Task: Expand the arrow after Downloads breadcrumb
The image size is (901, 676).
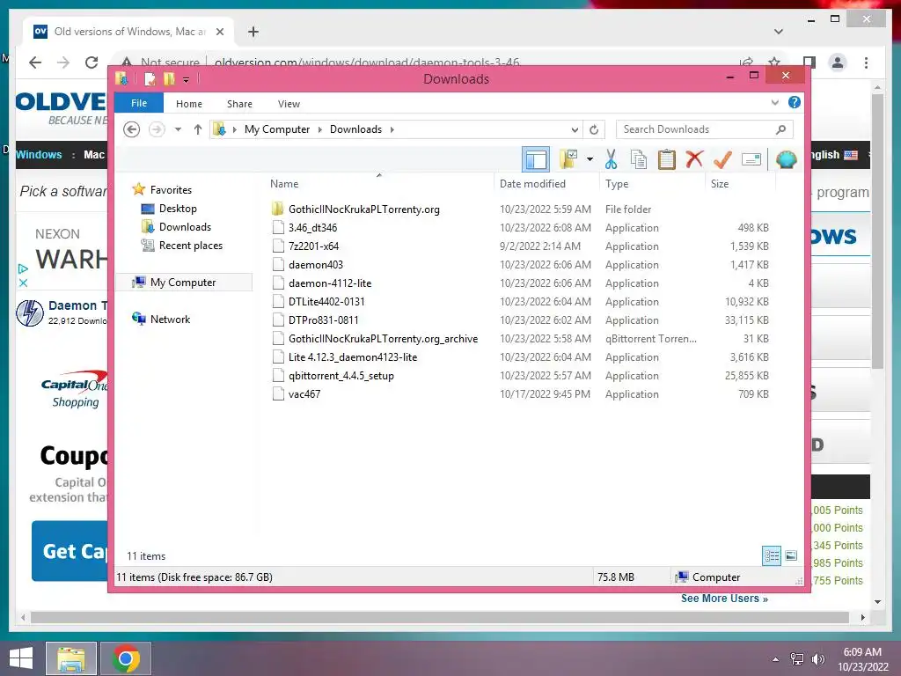Action: click(392, 129)
